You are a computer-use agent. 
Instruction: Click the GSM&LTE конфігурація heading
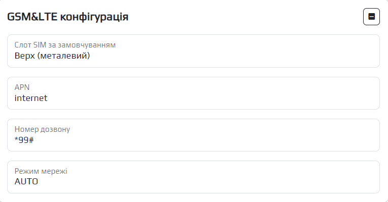(67, 17)
